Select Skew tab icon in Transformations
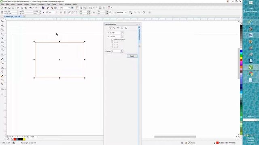The image size is (259, 145). point(126,28)
